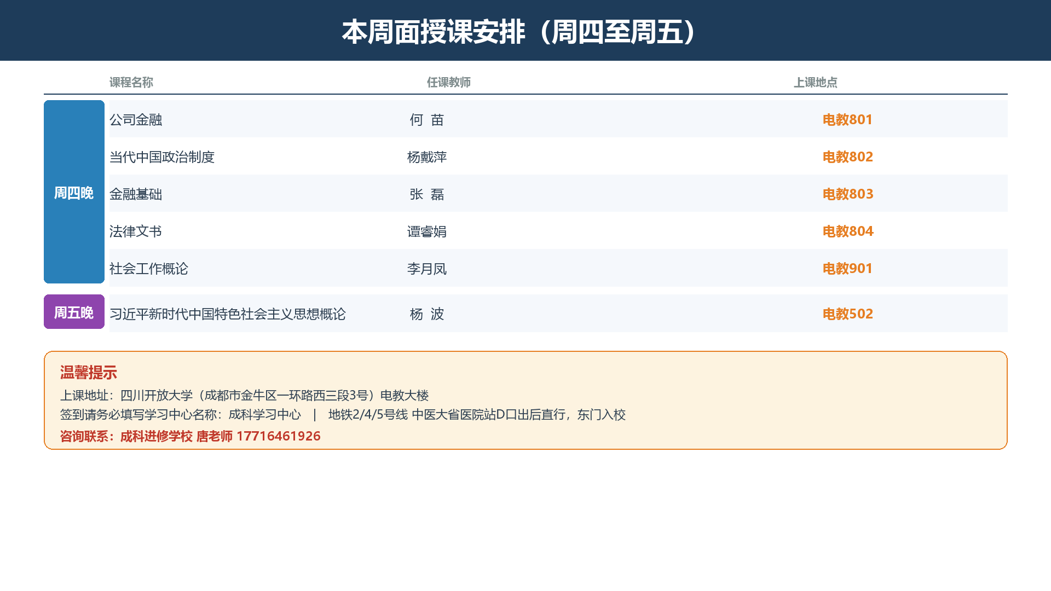Click teacher name 谭睿娟
Screen dimensions: 1051x591
tap(427, 231)
